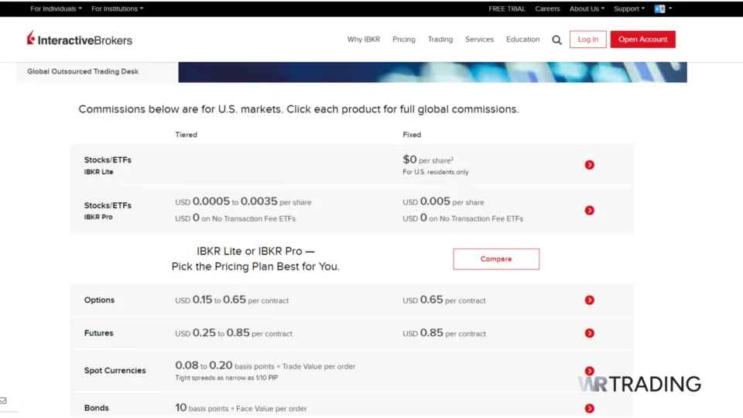Click red arrow for Stocks/ETFs IBKR Lite
The width and height of the screenshot is (743, 418).
tap(590, 165)
